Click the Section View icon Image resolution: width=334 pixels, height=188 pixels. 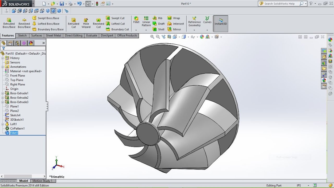169,37
